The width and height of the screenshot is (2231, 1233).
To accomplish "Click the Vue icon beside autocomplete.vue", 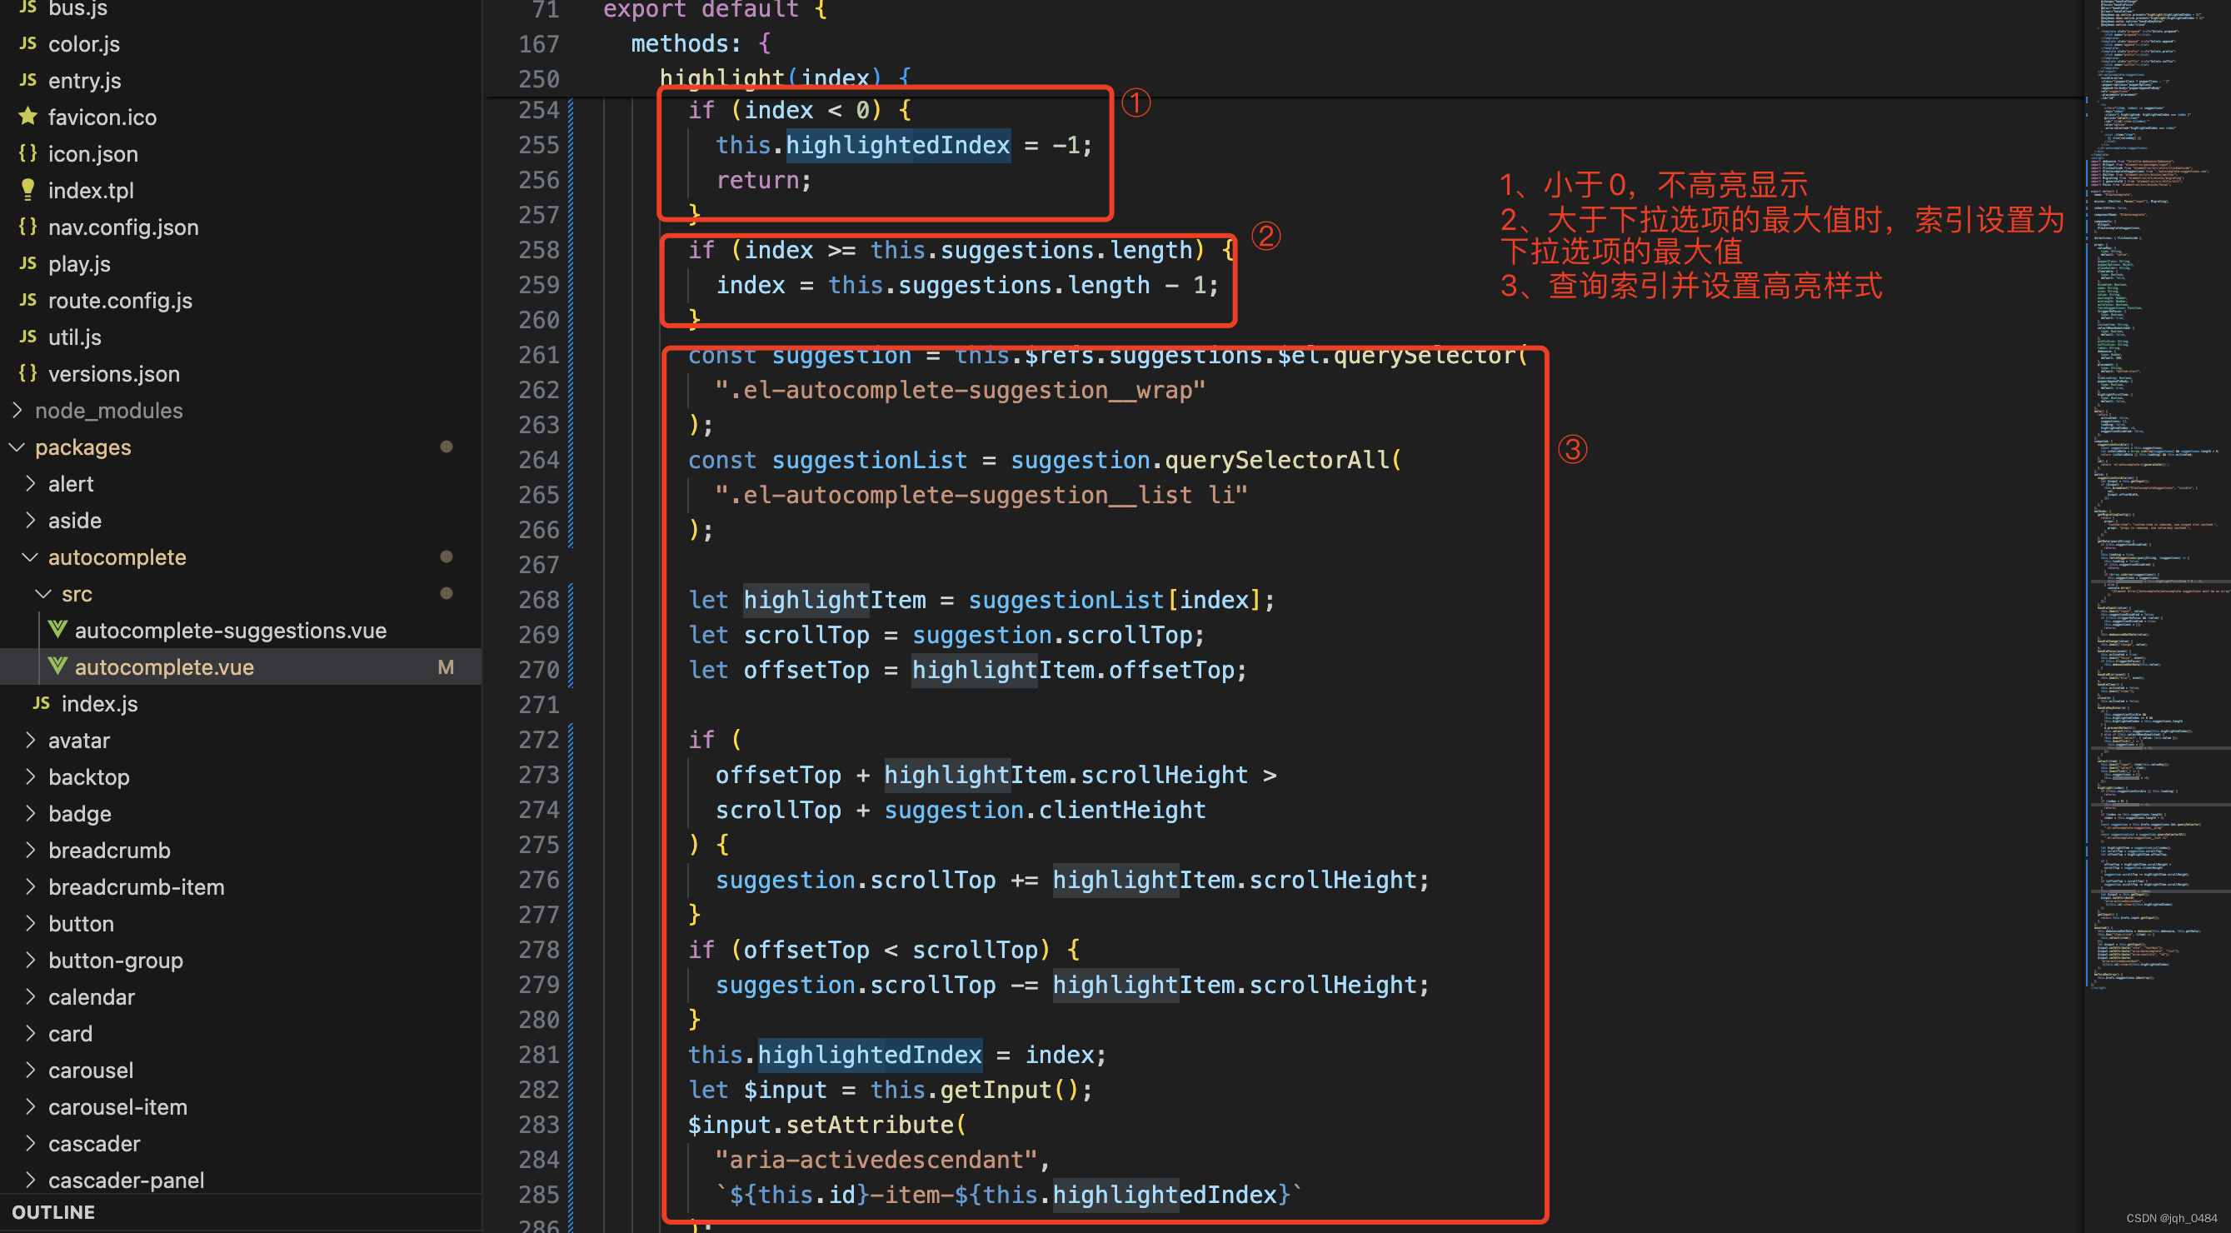I will point(58,666).
